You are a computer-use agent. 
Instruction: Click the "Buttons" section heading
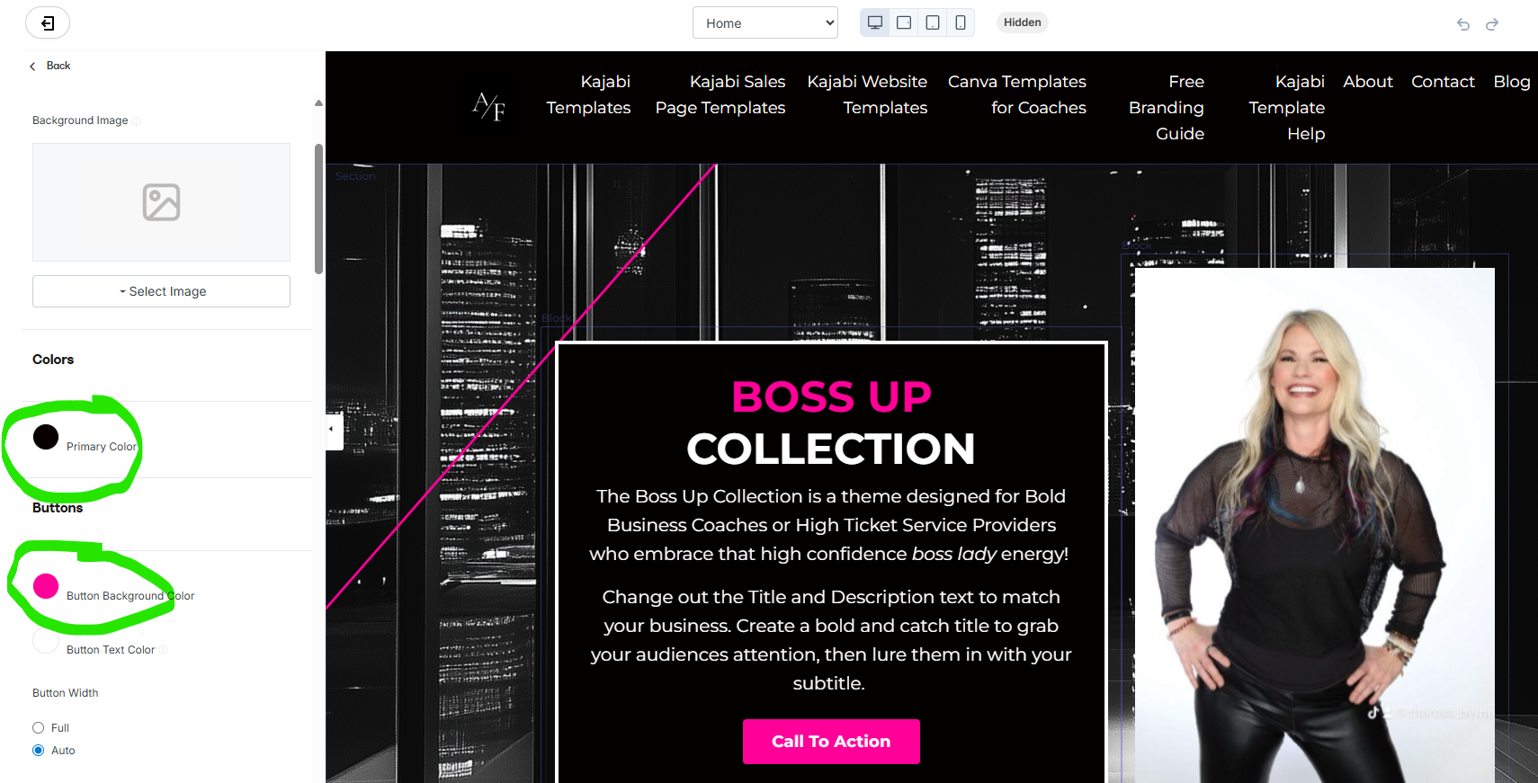click(x=58, y=508)
